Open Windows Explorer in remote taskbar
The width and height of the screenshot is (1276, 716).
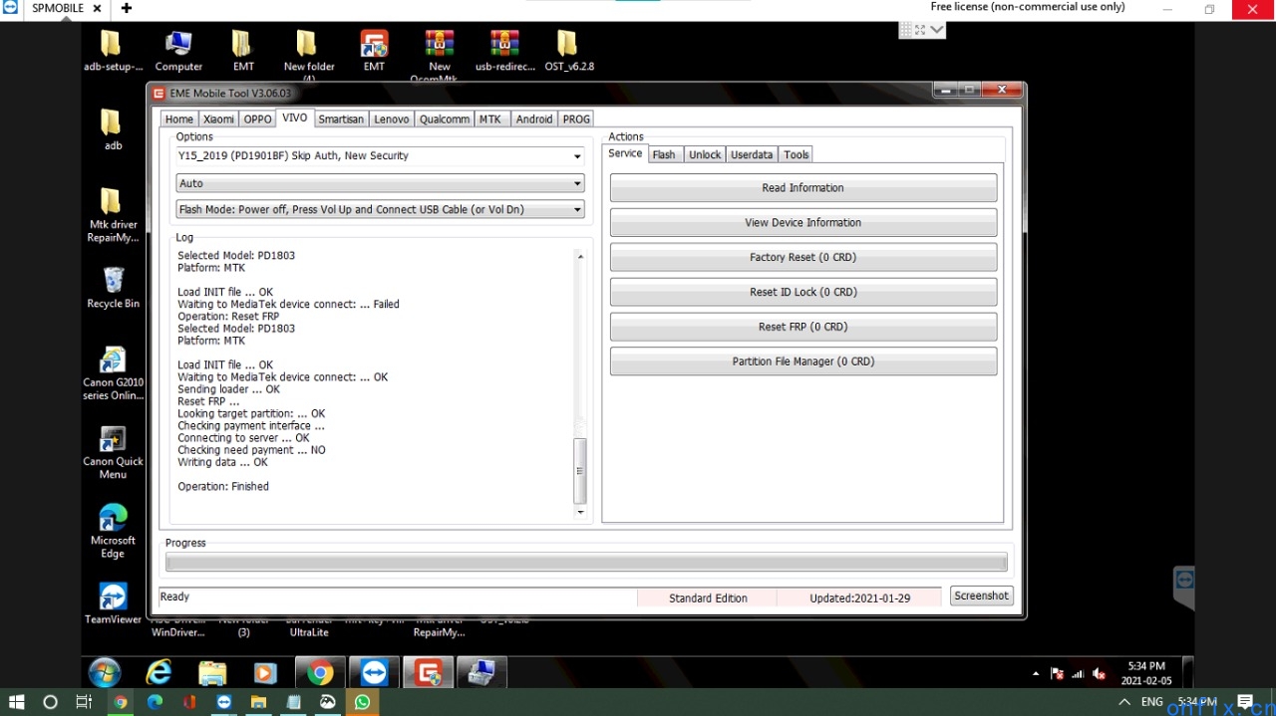point(212,673)
